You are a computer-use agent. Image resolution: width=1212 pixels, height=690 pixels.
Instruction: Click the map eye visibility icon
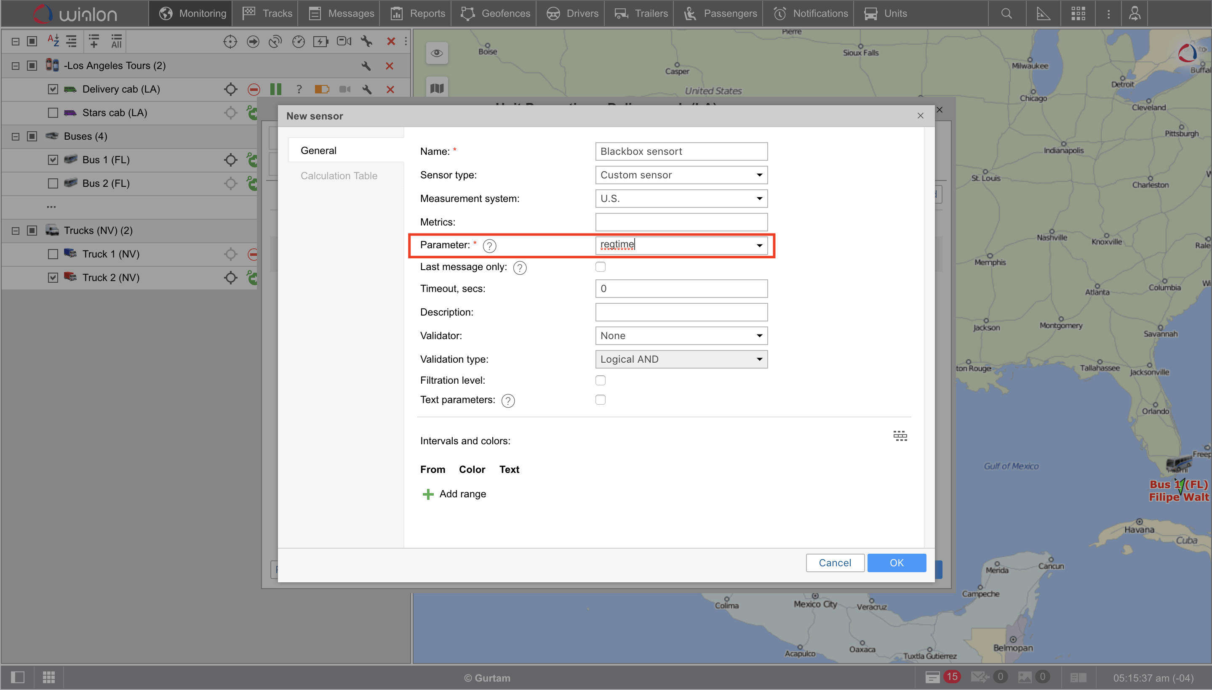point(436,53)
